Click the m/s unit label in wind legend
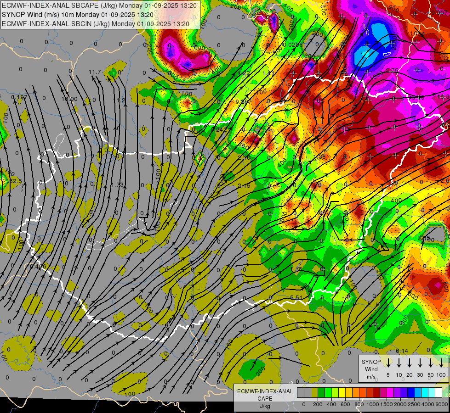 pos(371,377)
